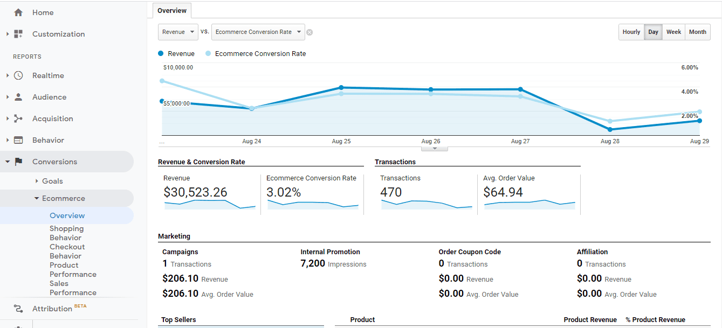Click the Aug 26 axis label

(x=431, y=141)
